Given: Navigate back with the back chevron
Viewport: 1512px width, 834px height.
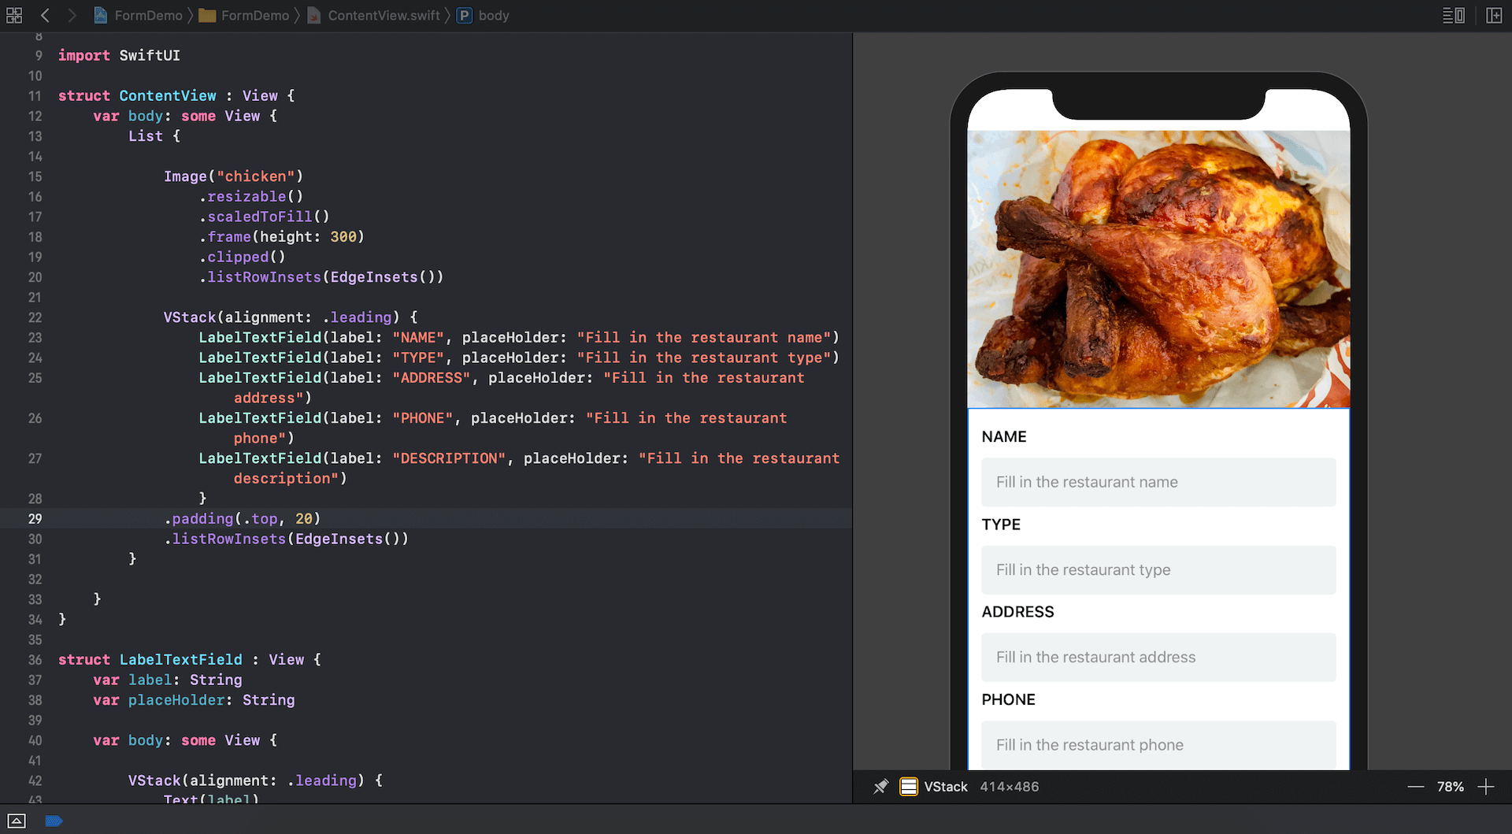Looking at the screenshot, I should click(x=45, y=15).
